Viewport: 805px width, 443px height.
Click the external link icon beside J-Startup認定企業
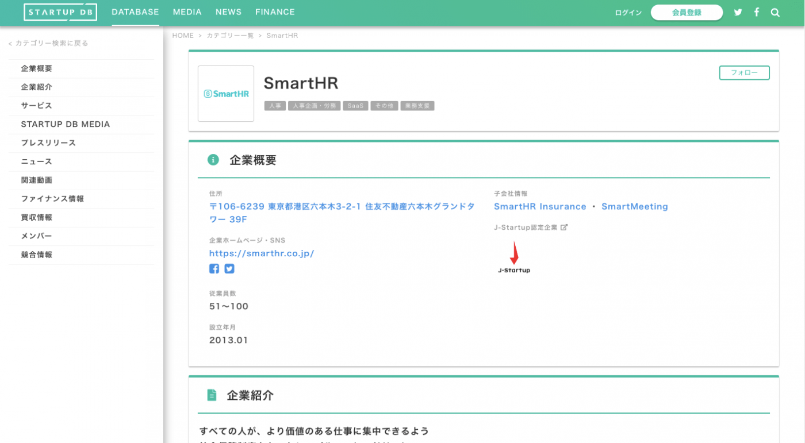coord(564,228)
